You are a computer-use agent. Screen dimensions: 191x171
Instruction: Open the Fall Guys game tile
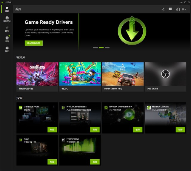(x=80, y=77)
